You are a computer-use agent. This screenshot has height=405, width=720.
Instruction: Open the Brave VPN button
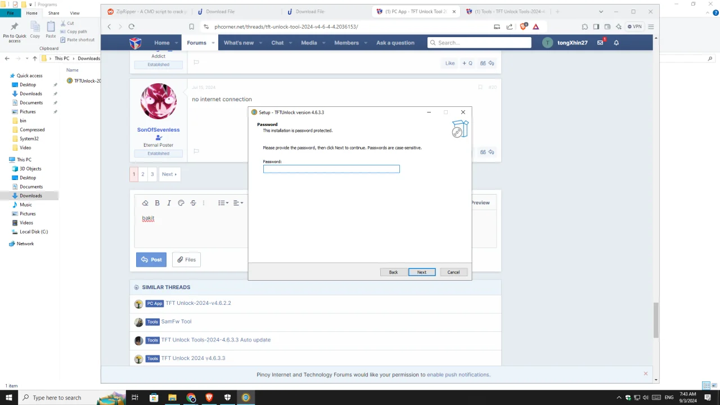point(634,26)
